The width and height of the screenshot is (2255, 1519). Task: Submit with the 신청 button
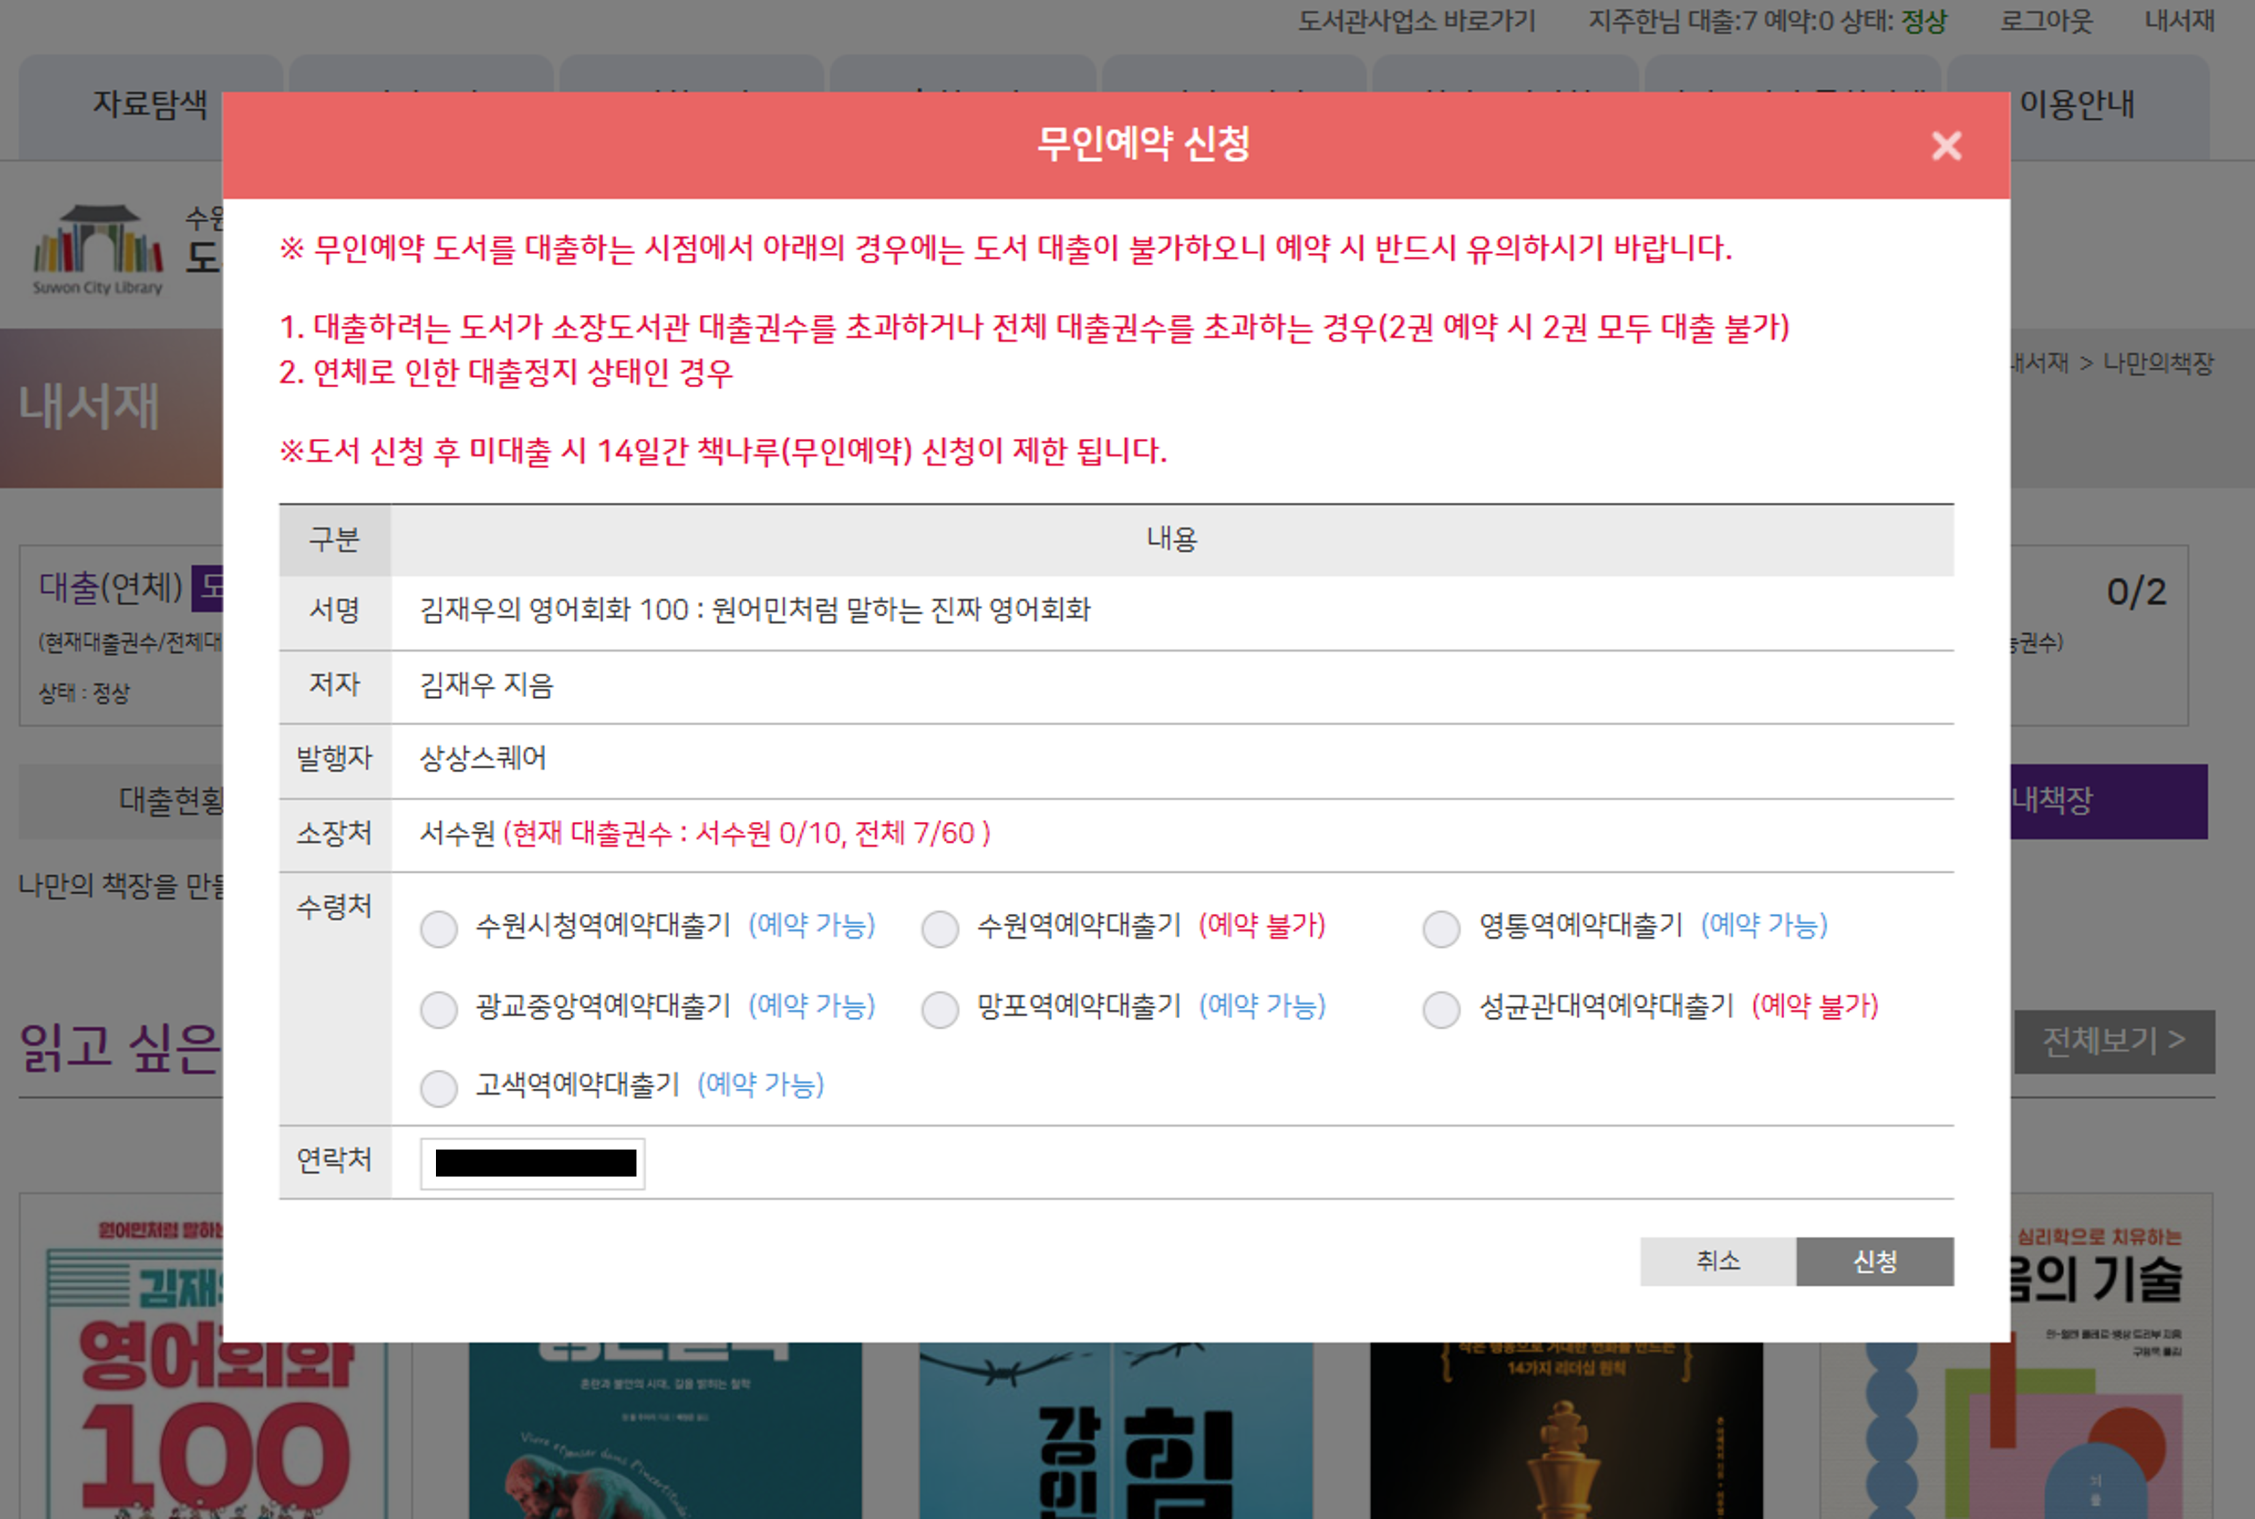click(1873, 1261)
